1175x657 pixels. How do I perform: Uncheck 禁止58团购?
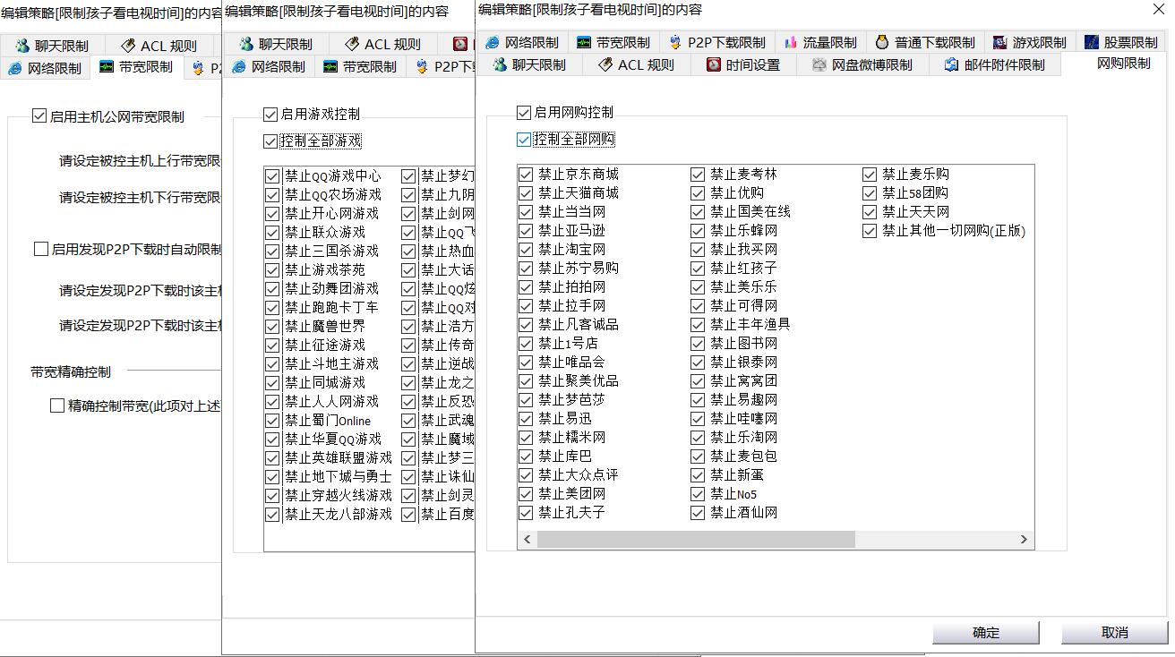[x=870, y=193]
